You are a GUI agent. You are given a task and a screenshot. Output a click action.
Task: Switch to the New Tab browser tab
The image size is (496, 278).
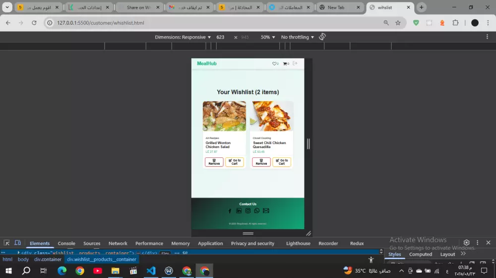340,7
